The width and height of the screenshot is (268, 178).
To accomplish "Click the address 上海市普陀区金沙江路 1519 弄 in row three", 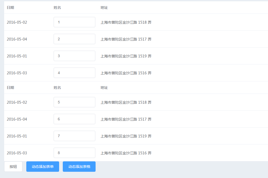I will click(126, 56).
